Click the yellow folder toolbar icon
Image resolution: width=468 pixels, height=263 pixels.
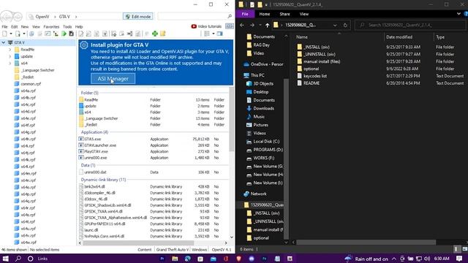[162, 34]
